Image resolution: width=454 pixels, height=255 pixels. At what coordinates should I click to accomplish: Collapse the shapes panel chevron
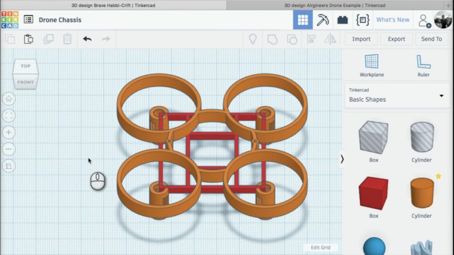342,159
